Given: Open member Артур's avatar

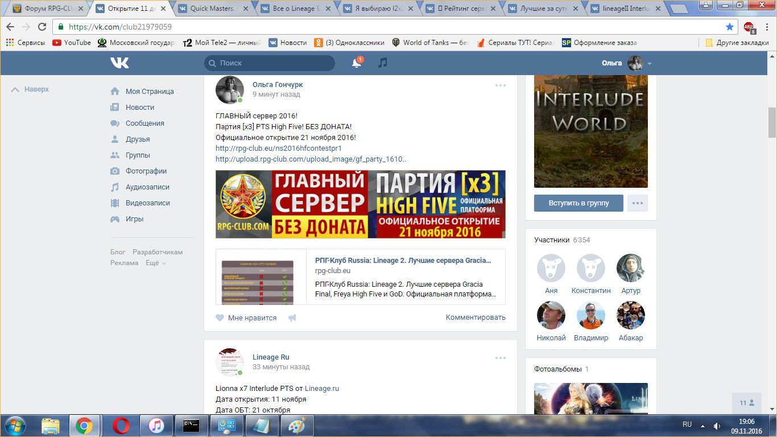Looking at the screenshot, I should [x=630, y=268].
